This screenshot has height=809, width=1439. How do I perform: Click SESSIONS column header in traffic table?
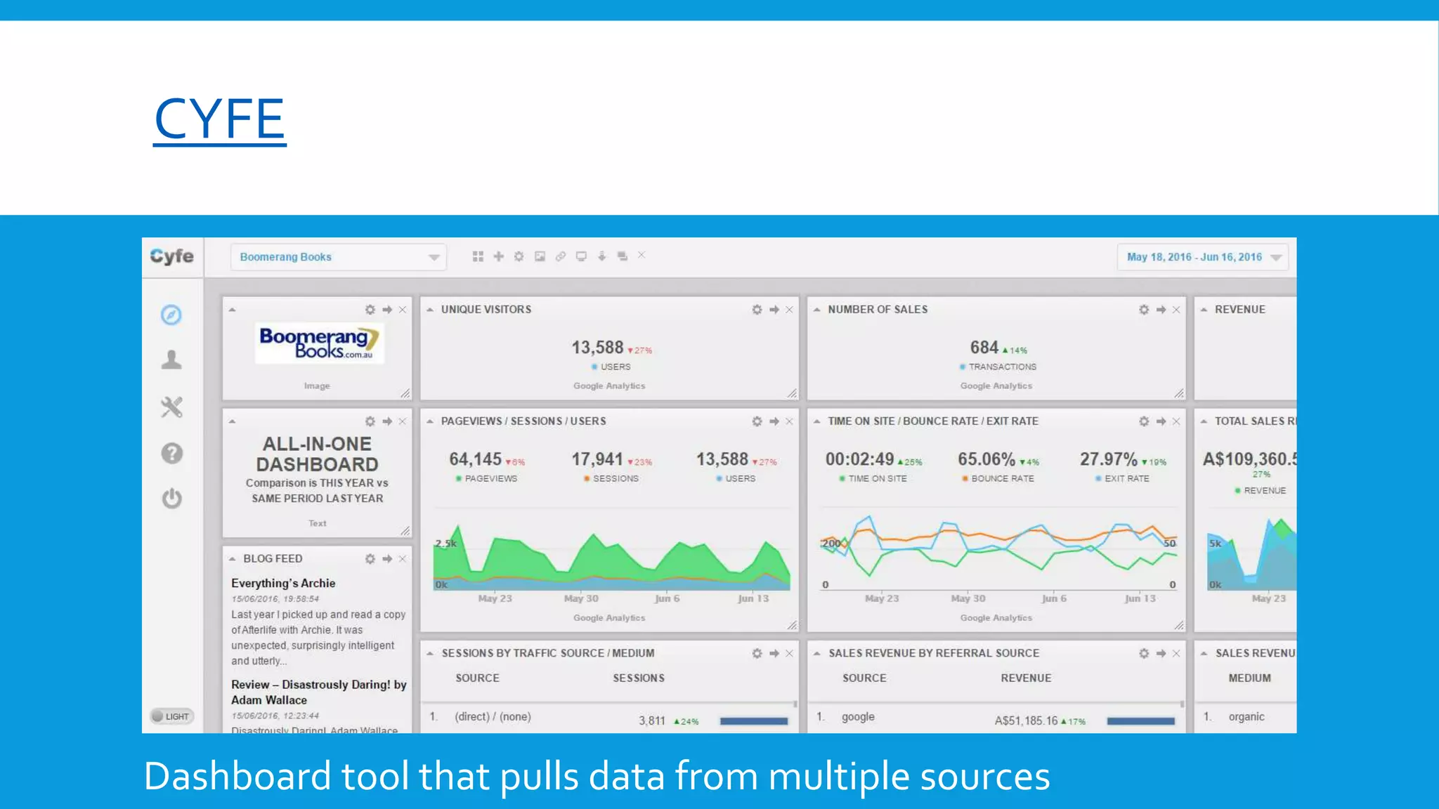pyautogui.click(x=639, y=678)
